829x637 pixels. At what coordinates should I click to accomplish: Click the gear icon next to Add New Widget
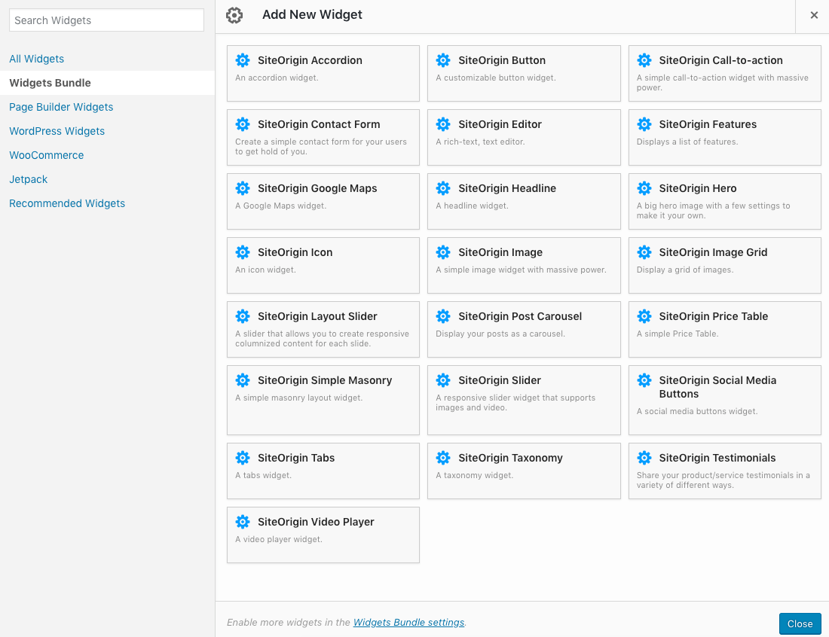click(x=234, y=15)
